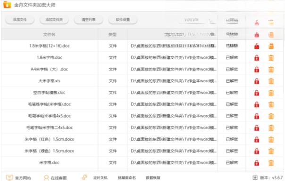Image resolution: width=285 pixels, height=181 pixels.
Task: Click lock icon for 米字格（红色）1.5cm.docx
Action: tap(257, 140)
